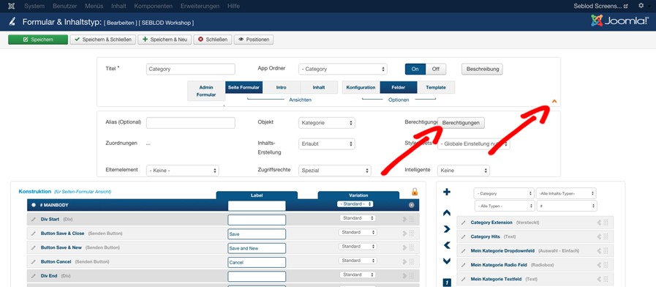Edit Div End via its pencil icon
The width and height of the screenshot is (656, 287).
click(x=34, y=276)
